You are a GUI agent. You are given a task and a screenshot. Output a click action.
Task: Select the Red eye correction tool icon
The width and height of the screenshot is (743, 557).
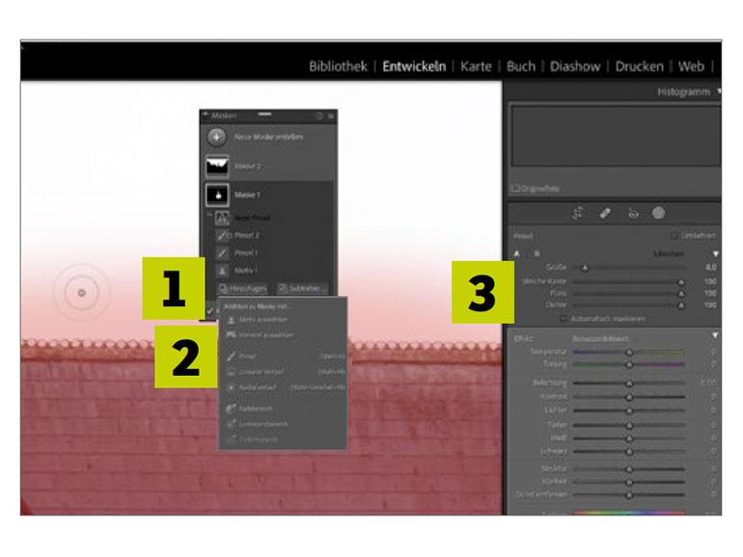pos(633,213)
